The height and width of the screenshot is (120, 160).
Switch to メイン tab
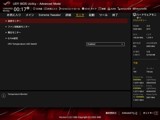click(30, 15)
